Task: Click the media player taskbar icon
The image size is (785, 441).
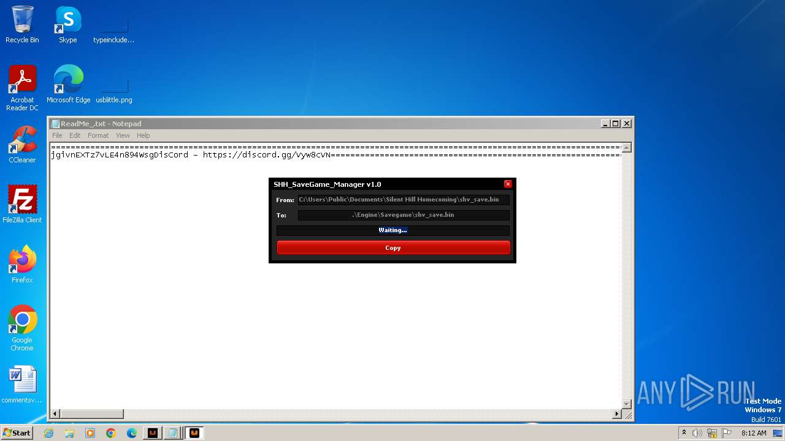Action: [x=90, y=433]
